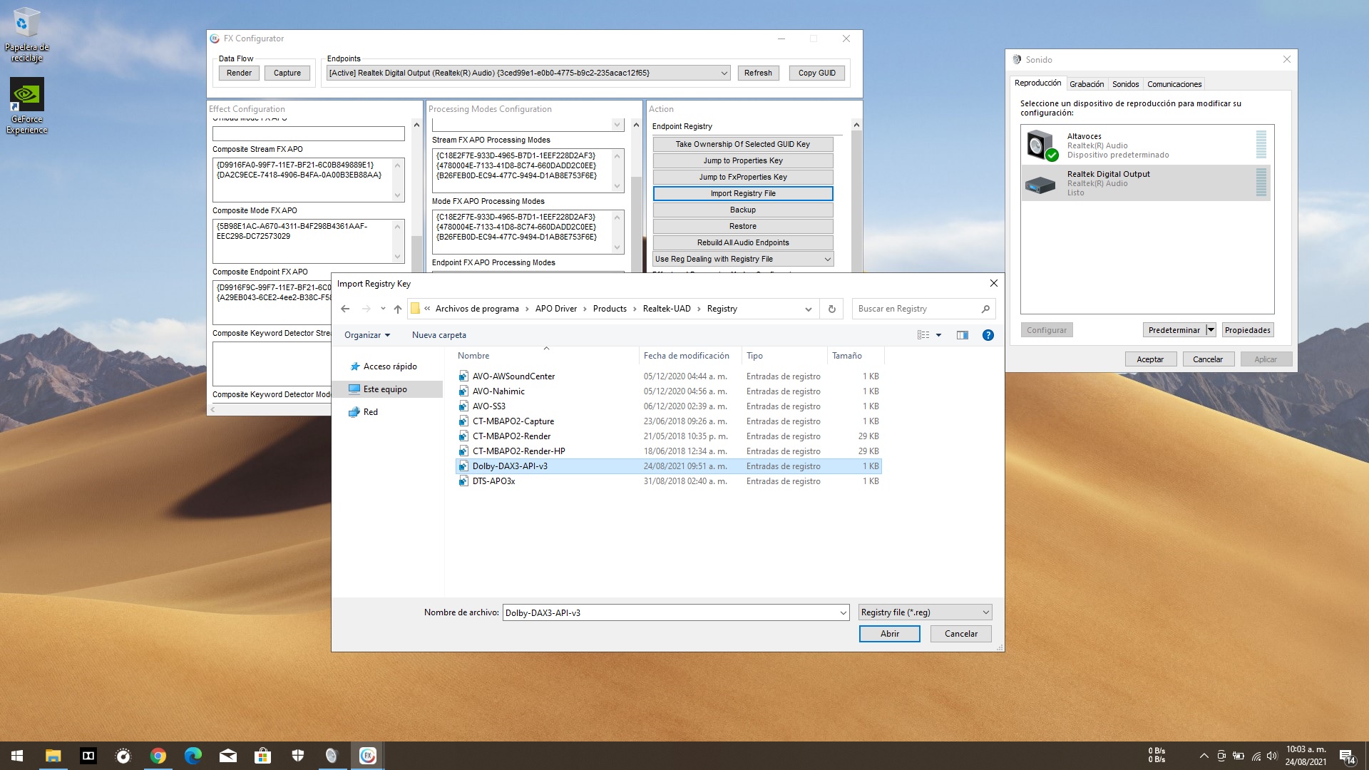Select the Altavoces playback device
1369x770 pixels.
coord(1147,145)
